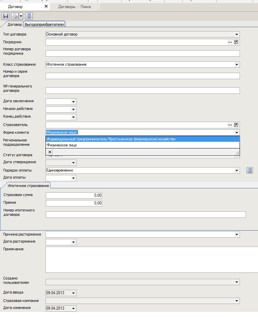Click the Номер и серия договора field

coord(143,76)
